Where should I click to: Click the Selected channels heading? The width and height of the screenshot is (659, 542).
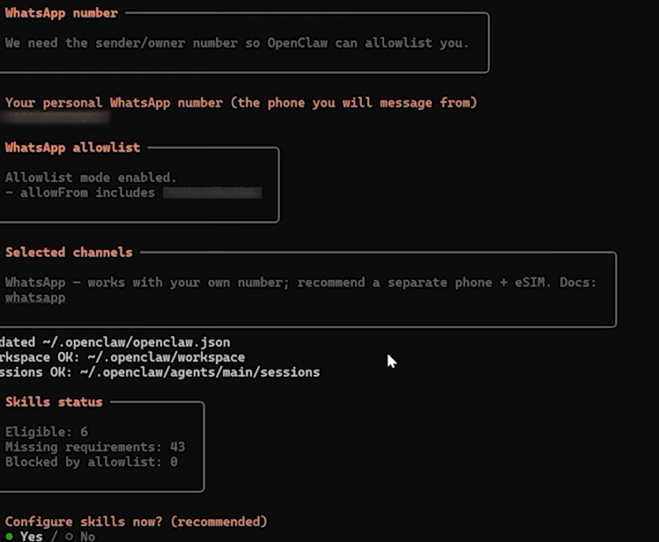pos(69,253)
